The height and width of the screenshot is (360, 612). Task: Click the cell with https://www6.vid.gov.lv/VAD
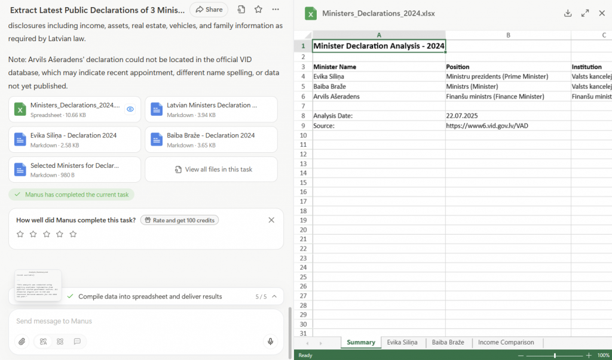tap(508, 125)
